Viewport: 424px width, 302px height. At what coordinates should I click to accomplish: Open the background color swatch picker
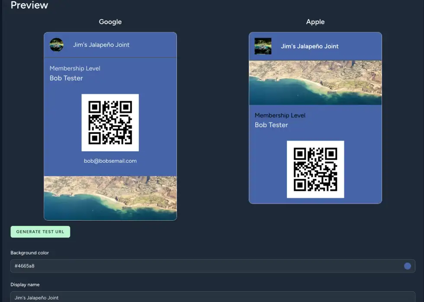[407, 266]
